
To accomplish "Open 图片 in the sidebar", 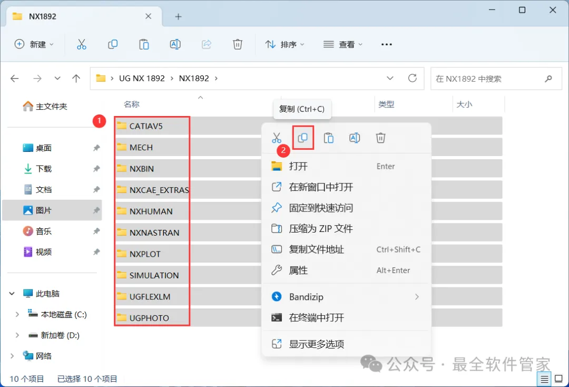I will (52, 210).
